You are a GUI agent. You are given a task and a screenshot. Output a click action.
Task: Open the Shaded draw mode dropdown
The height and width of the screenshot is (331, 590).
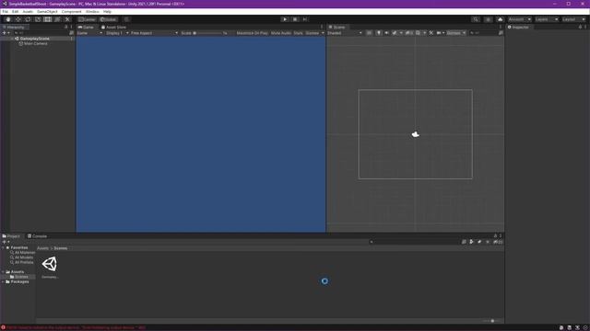click(x=345, y=33)
